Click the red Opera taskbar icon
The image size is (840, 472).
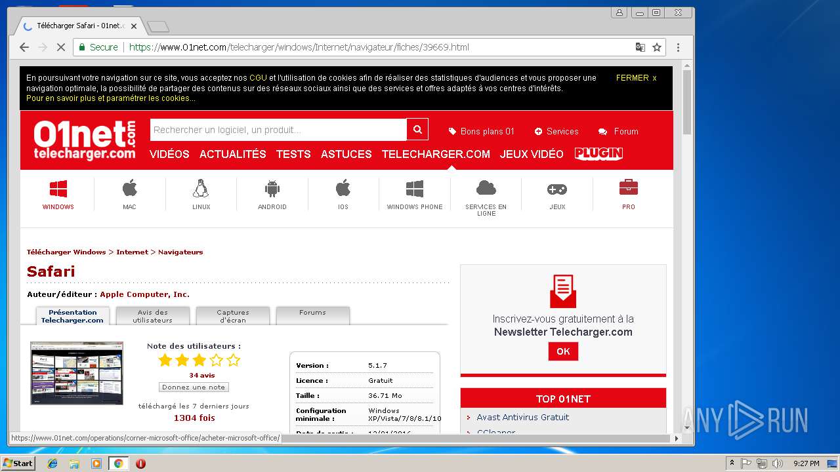tap(140, 463)
